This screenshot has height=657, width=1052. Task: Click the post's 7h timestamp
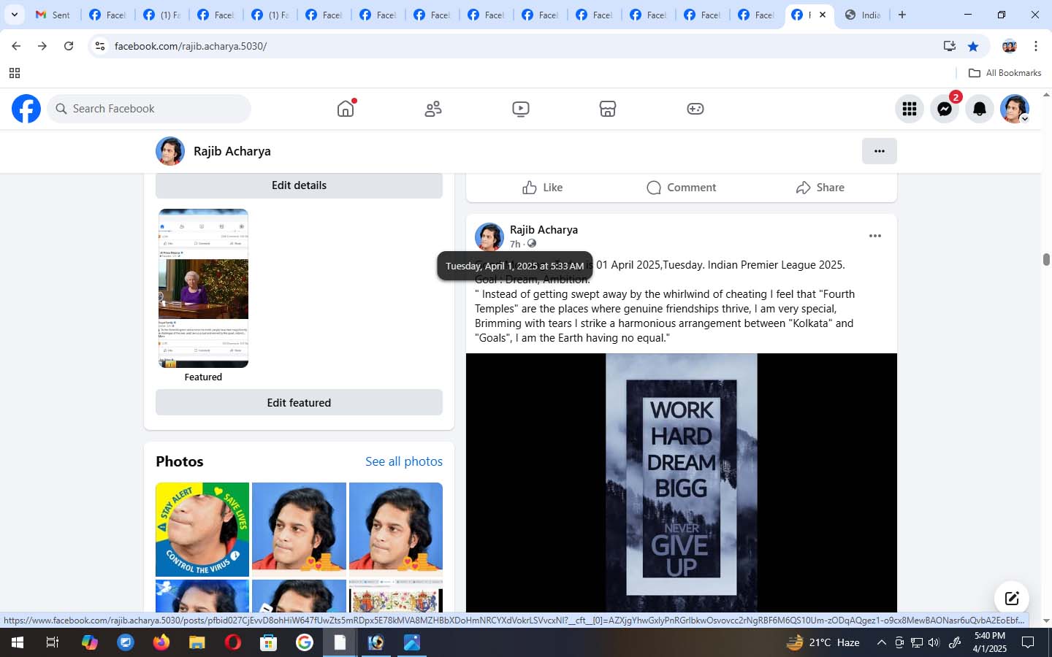tap(515, 244)
